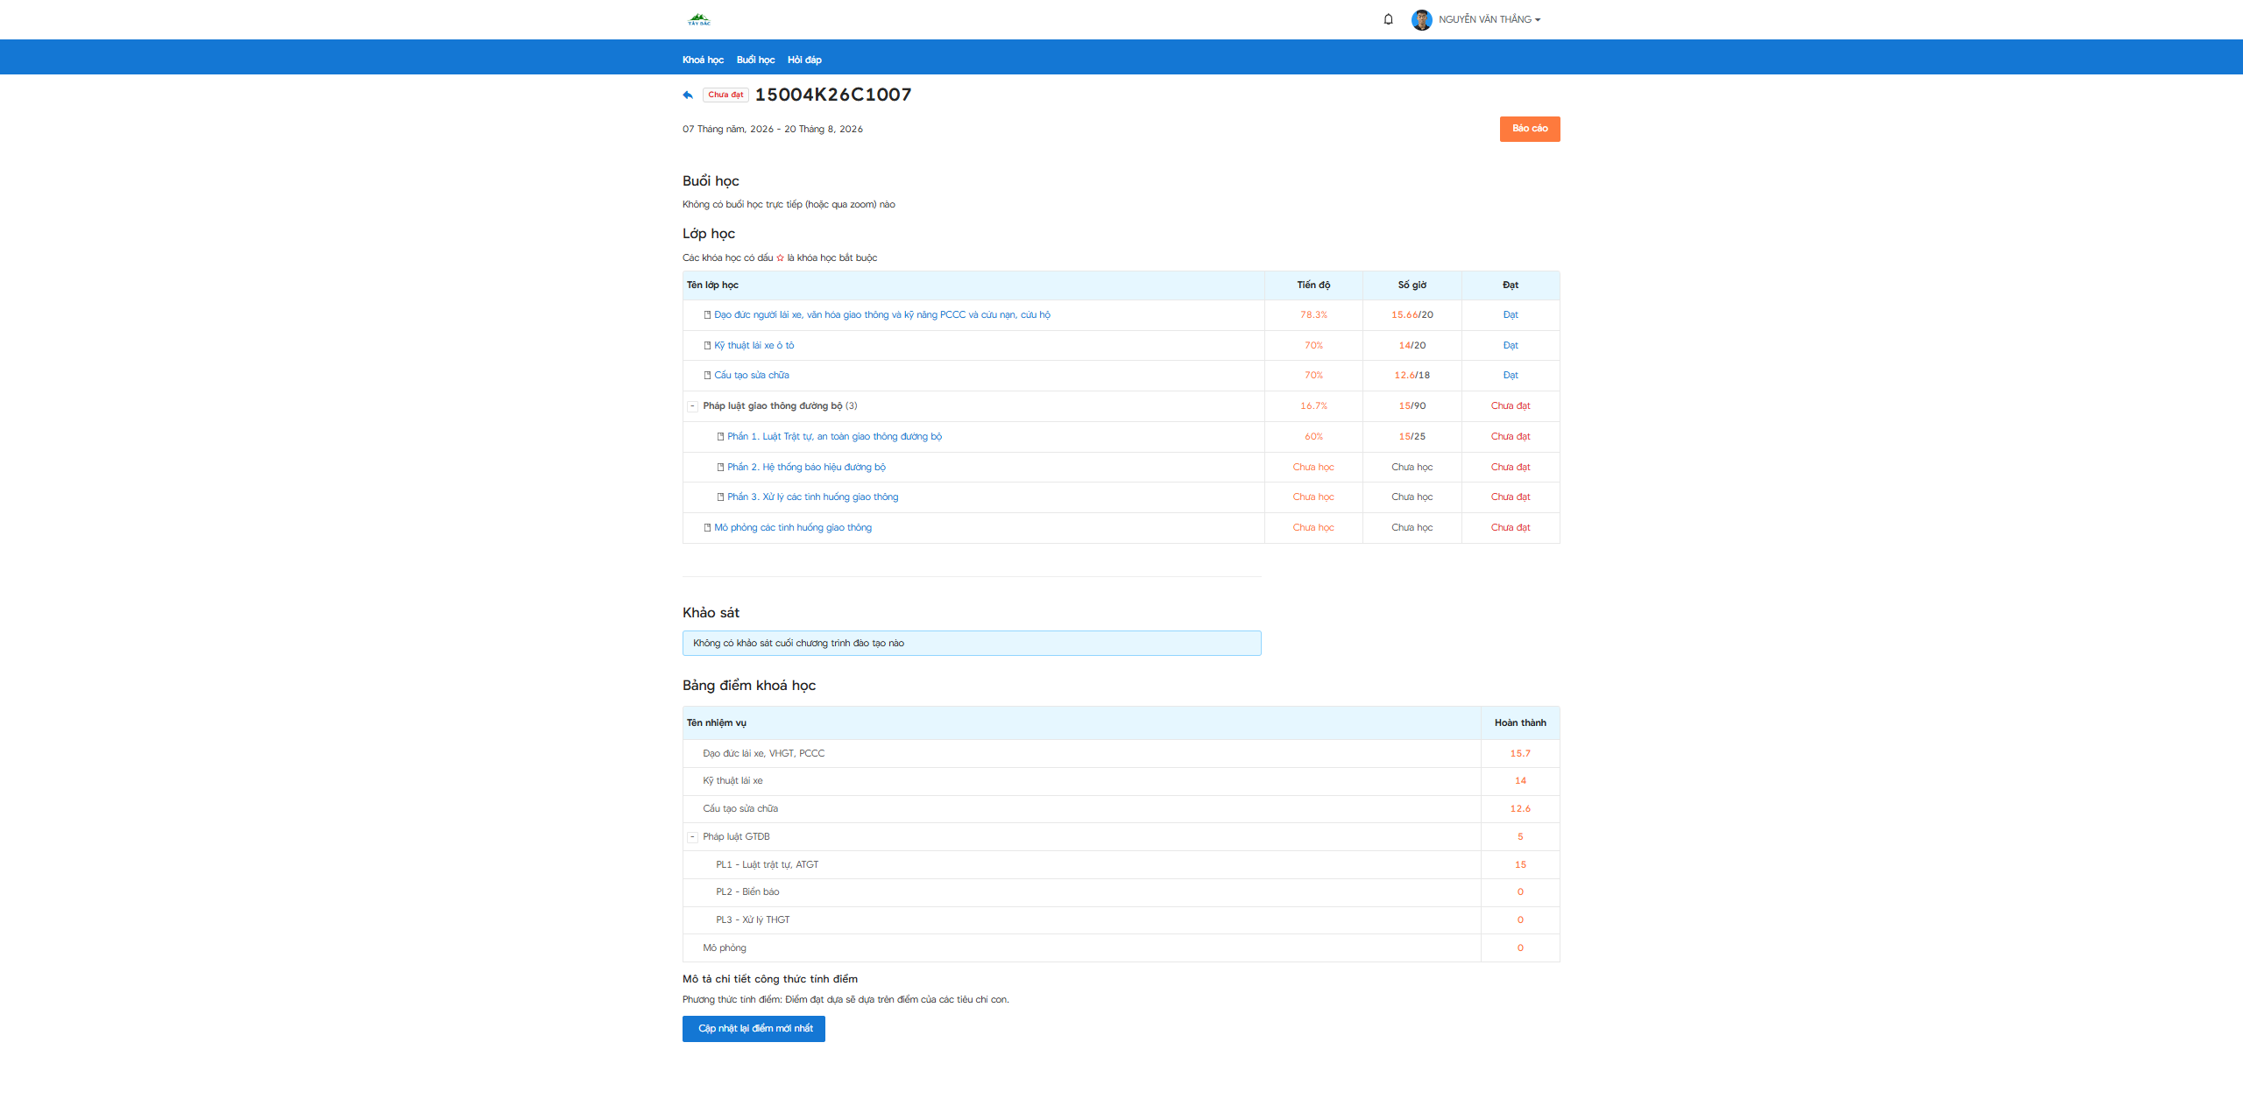Image resolution: width=2243 pixels, height=1113 pixels.
Task: Open Khoá học menu
Action: click(703, 60)
